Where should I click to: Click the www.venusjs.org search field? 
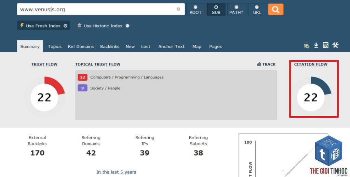click(x=101, y=9)
